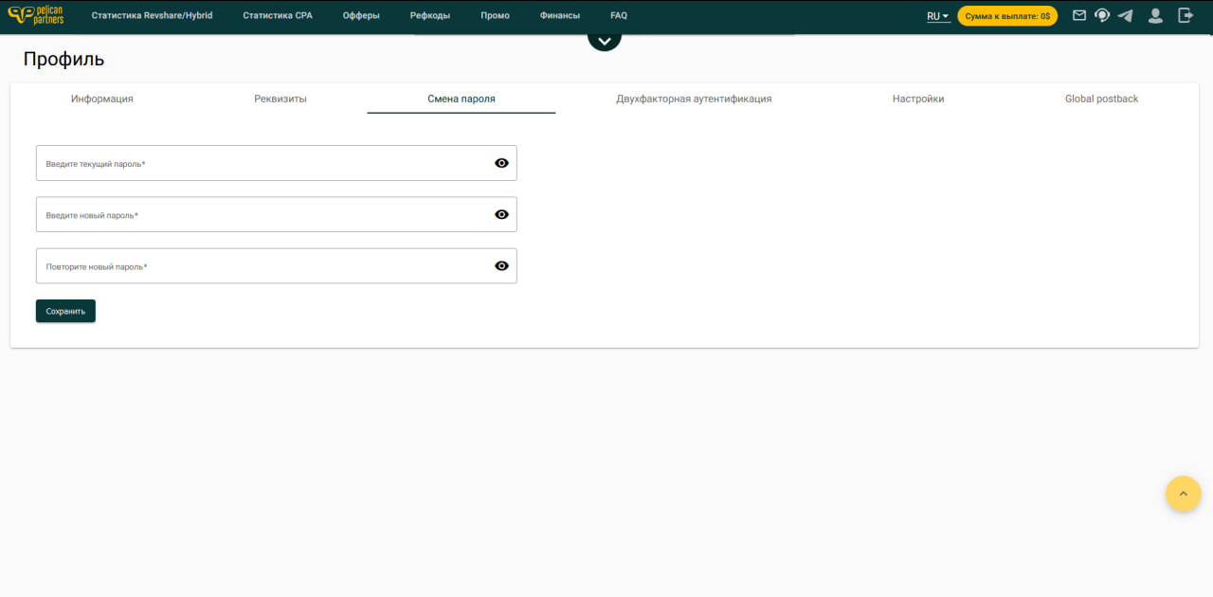1213x597 pixels.
Task: Click the Pelican Partners logo
Action: coord(36,15)
